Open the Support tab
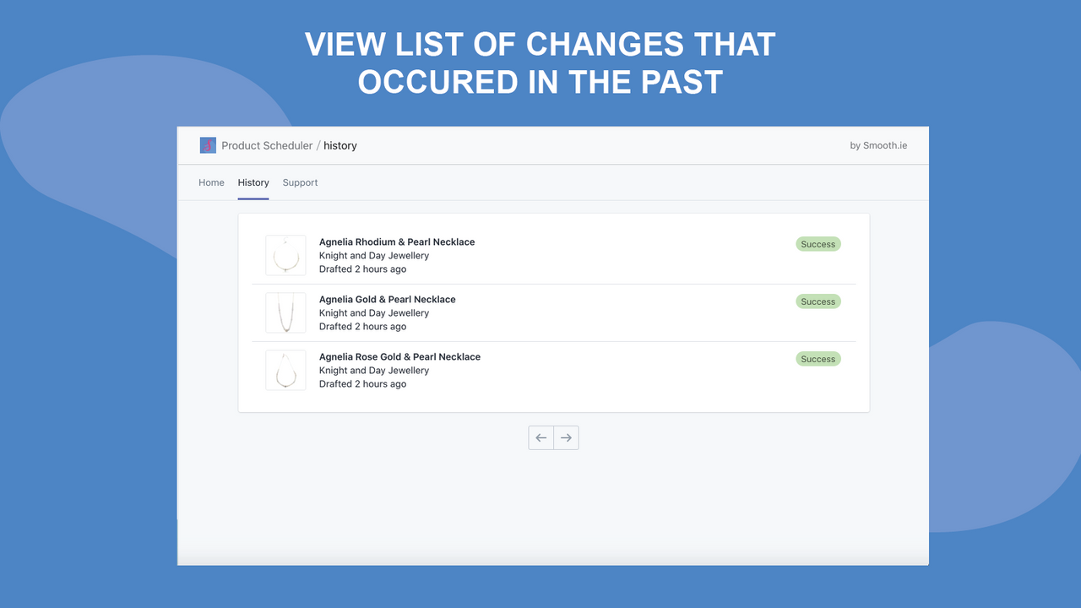This screenshot has width=1081, height=608. 300,182
